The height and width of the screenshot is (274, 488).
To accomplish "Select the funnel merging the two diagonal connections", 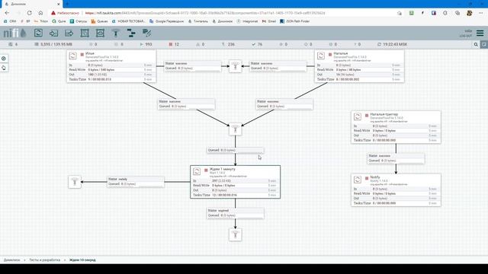I will tap(236, 129).
